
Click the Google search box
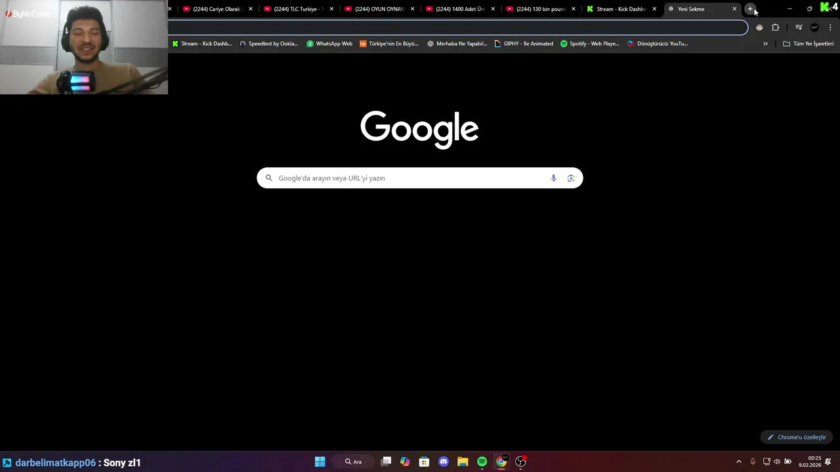420,178
